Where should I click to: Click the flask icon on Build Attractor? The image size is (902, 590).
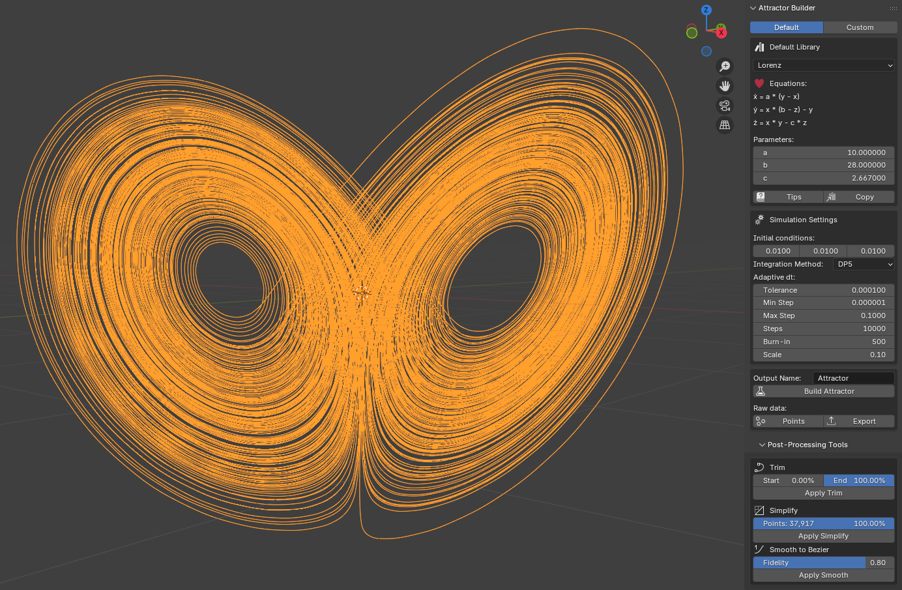point(760,391)
